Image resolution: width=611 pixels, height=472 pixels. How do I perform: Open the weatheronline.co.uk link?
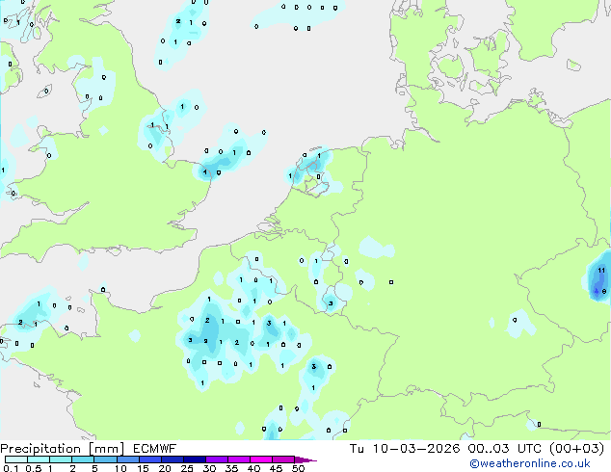tap(530, 463)
